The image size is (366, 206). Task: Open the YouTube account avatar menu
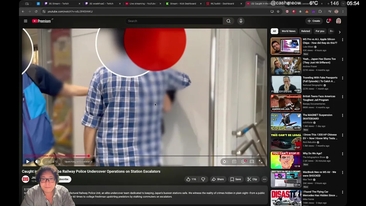(x=339, y=21)
